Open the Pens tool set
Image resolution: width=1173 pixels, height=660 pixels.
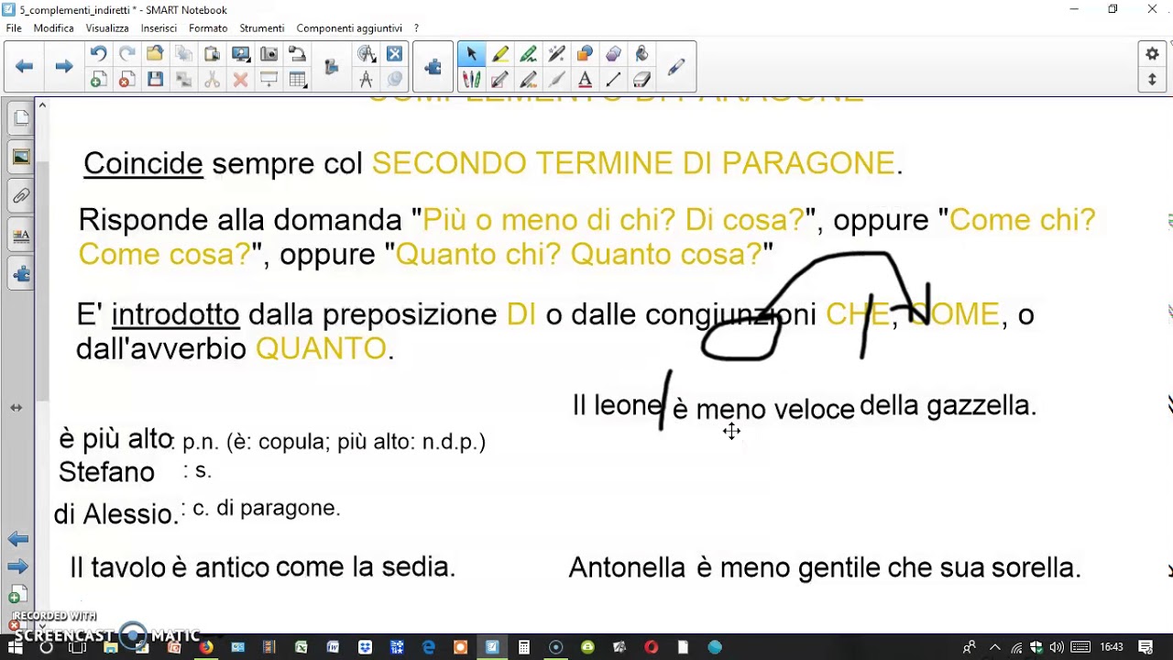(471, 81)
